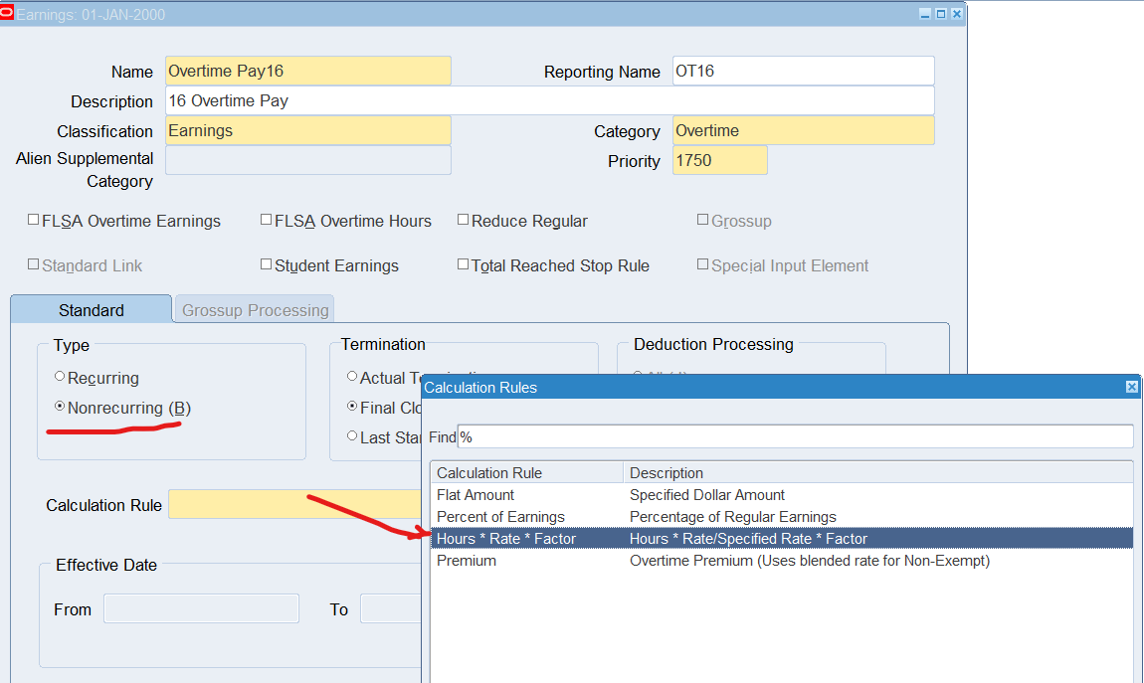The height and width of the screenshot is (683, 1144).
Task: Toggle the Reduce Regular checkbox
Action: tap(464, 220)
